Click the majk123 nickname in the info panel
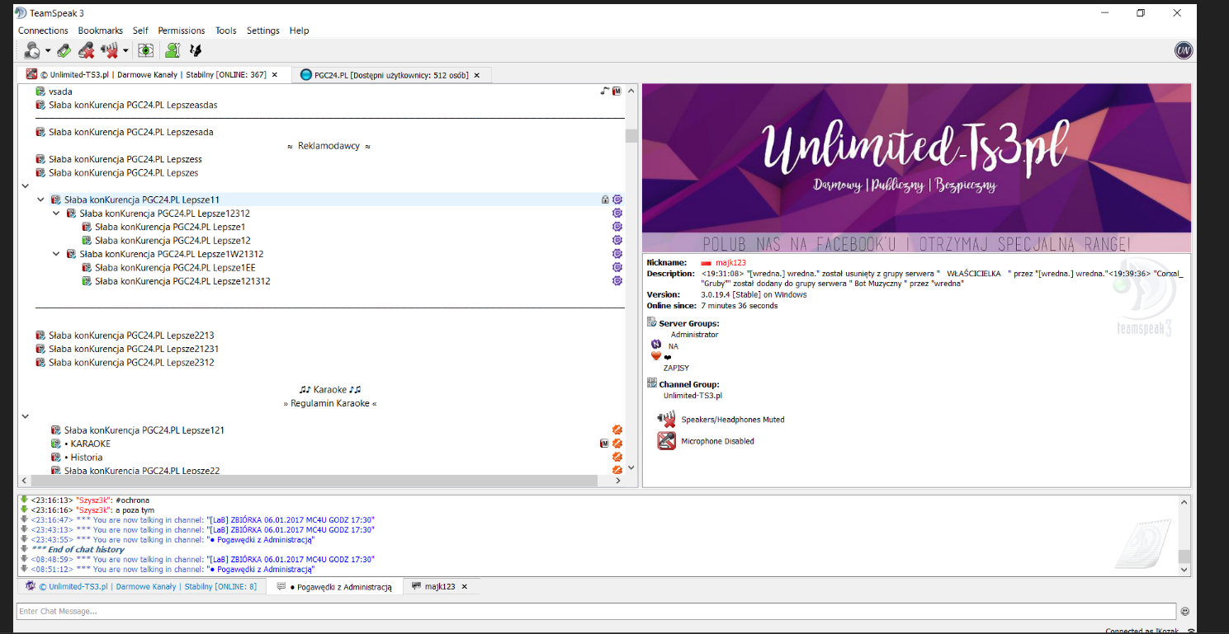This screenshot has height=634, width=1229. point(730,262)
